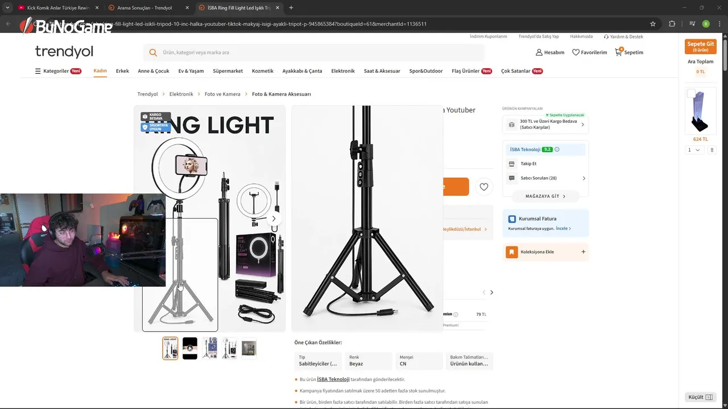Click the carousel right arrow above 79 TL
Image resolution: width=728 pixels, height=409 pixels.
pos(491,293)
